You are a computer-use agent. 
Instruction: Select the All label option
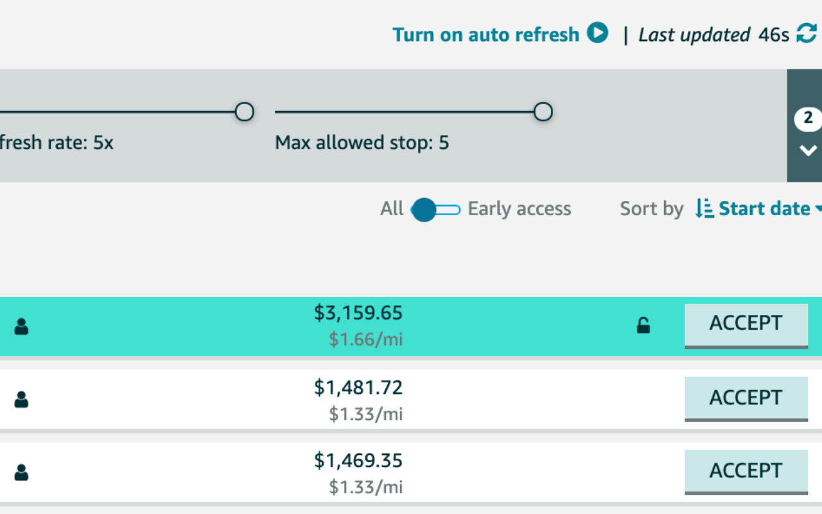(392, 209)
